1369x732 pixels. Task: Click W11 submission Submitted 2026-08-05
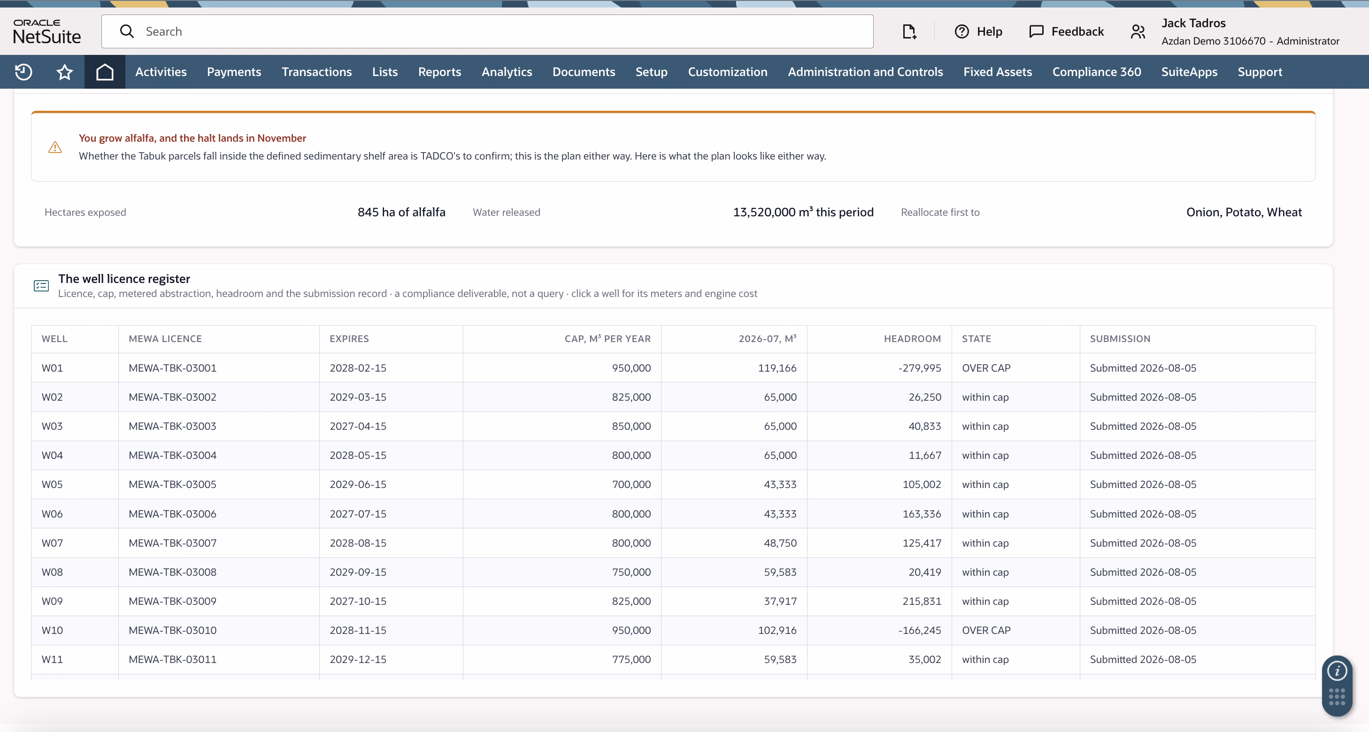[x=1143, y=659]
